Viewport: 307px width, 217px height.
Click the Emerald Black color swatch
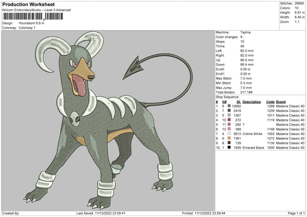point(229,147)
